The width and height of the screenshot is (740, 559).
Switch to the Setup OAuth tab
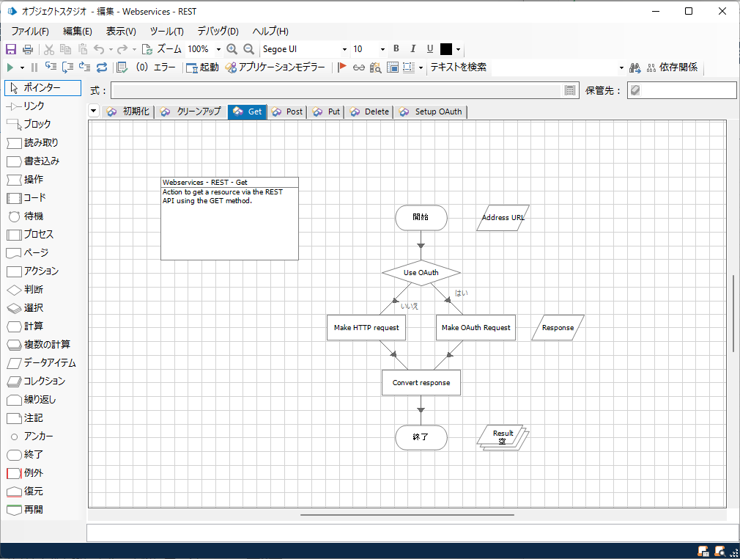pyautogui.click(x=431, y=112)
